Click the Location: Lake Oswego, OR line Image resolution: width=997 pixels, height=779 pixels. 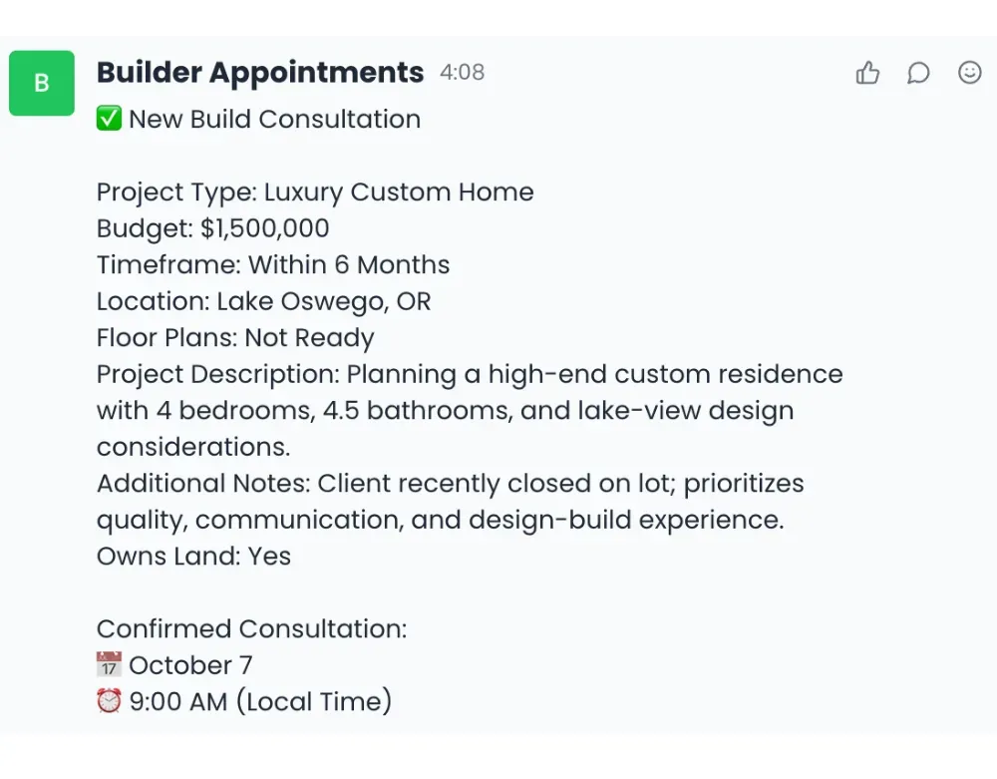click(x=264, y=301)
